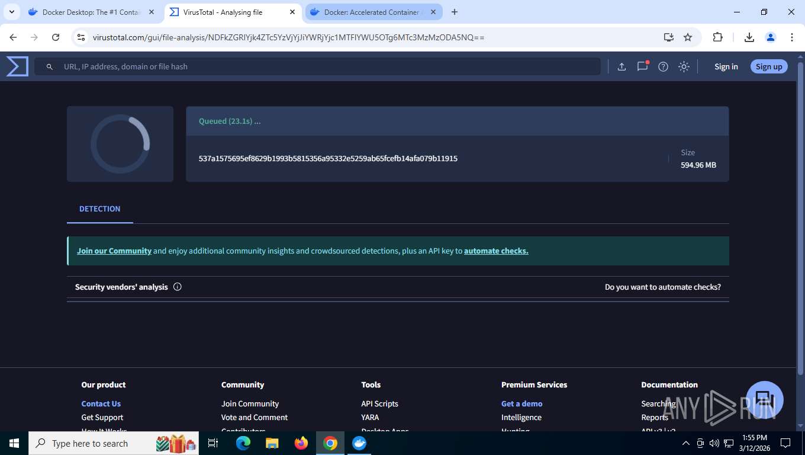Image resolution: width=805 pixels, height=455 pixels.
Task: Click the circular analysis progress indicator
Action: pyautogui.click(x=120, y=144)
